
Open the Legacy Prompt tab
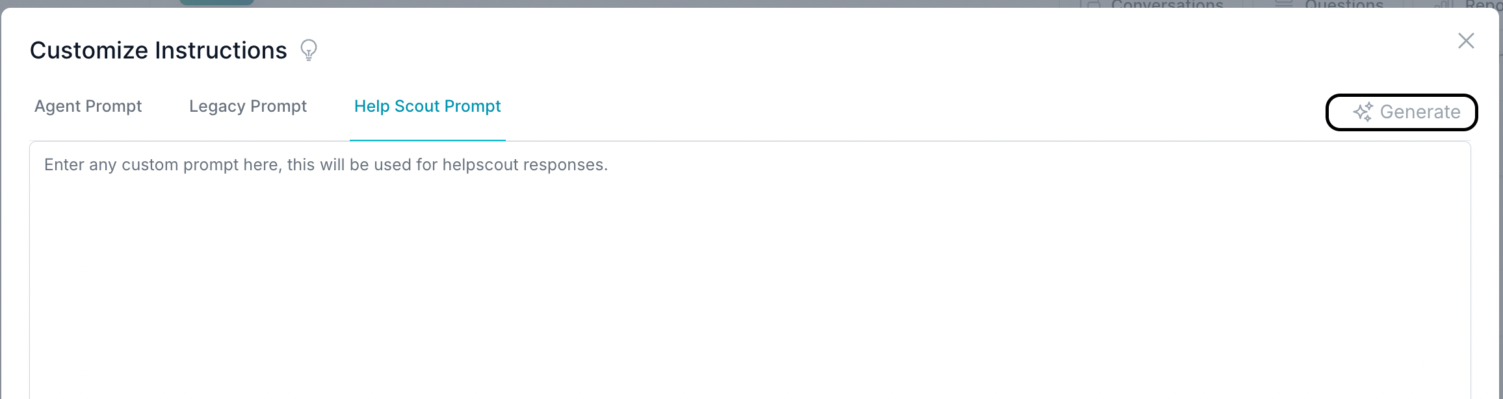[248, 107]
